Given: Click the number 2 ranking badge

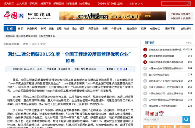Looking at the screenshot, I should click(x=145, y=56).
